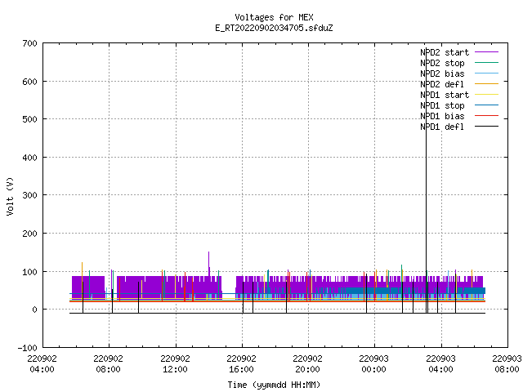This screenshot has height=392, width=523.
Task: Click the 300 y-axis tick label
Action: [x=30, y=195]
